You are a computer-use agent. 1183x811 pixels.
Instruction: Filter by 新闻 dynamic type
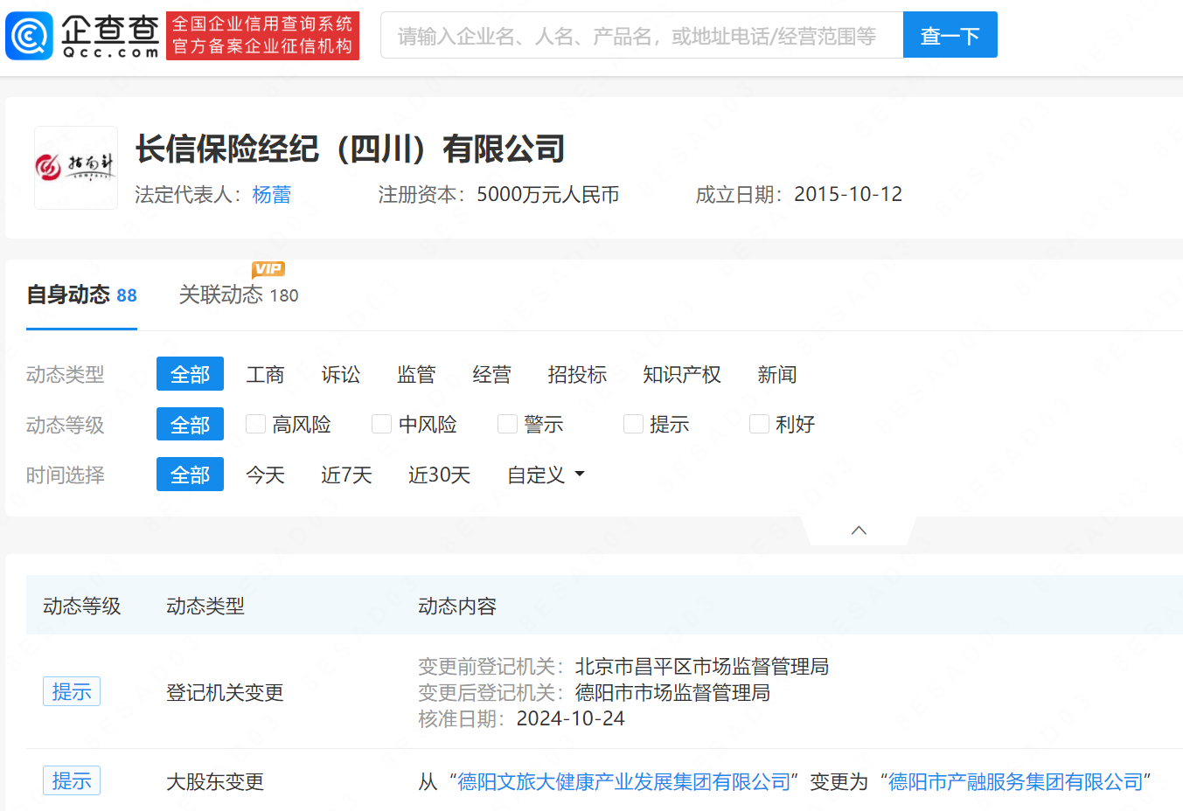pos(776,374)
